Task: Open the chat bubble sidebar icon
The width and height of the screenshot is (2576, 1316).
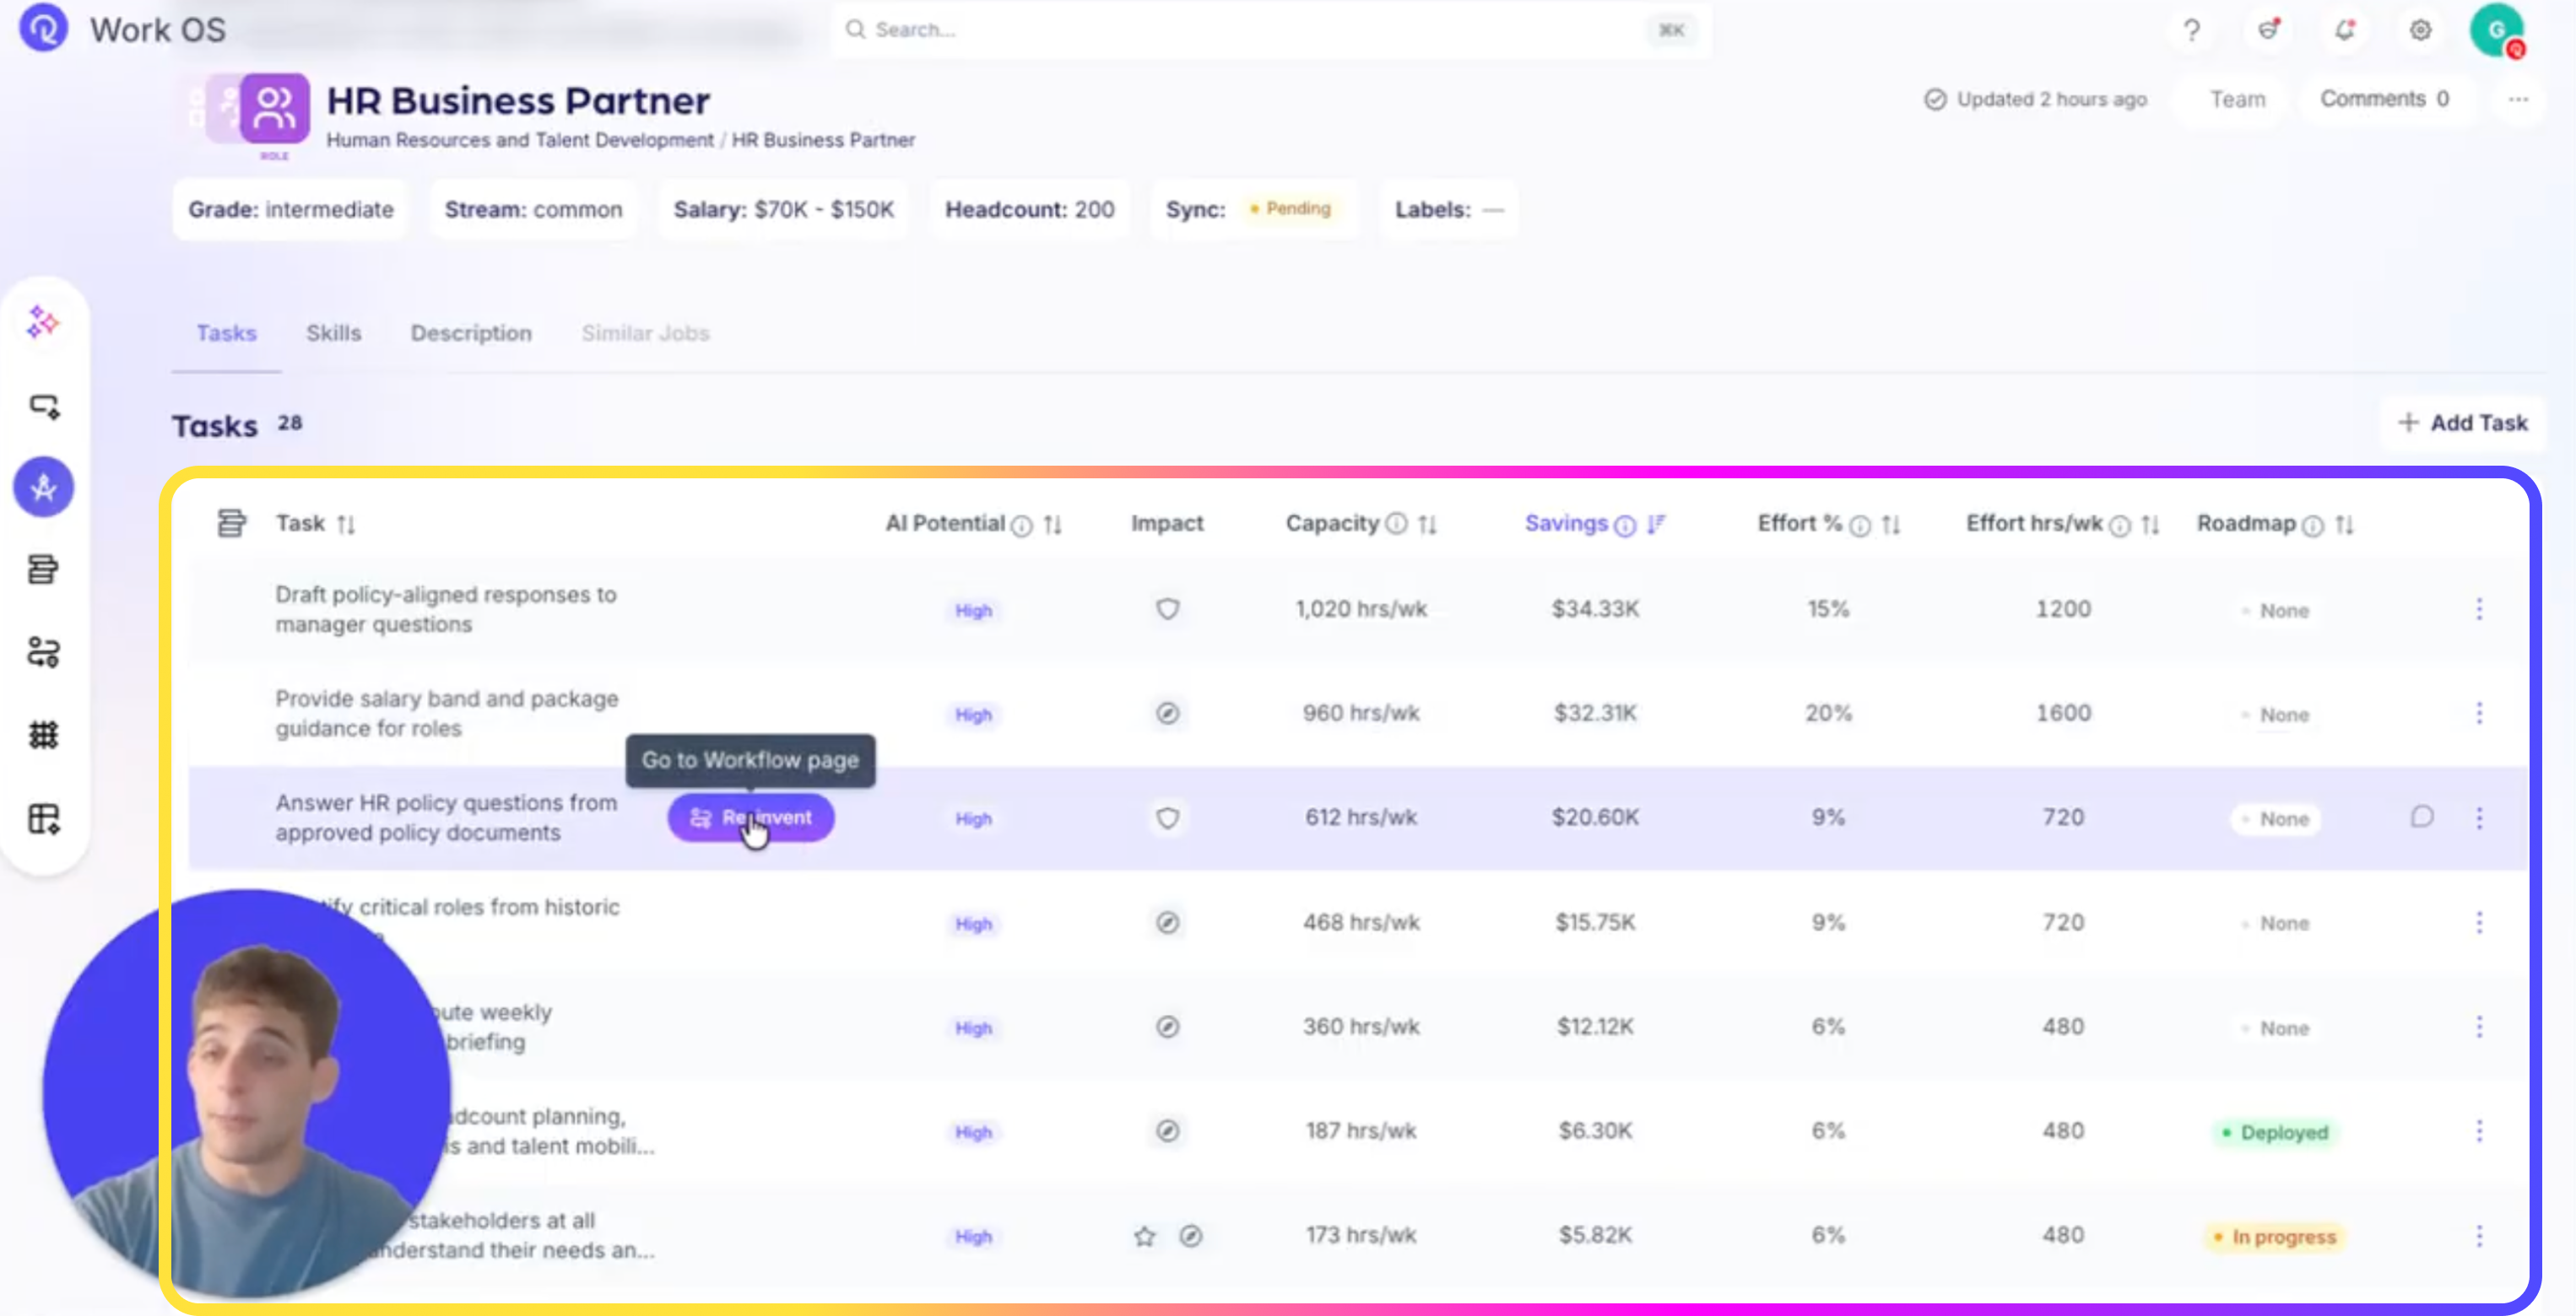Action: pos(43,407)
